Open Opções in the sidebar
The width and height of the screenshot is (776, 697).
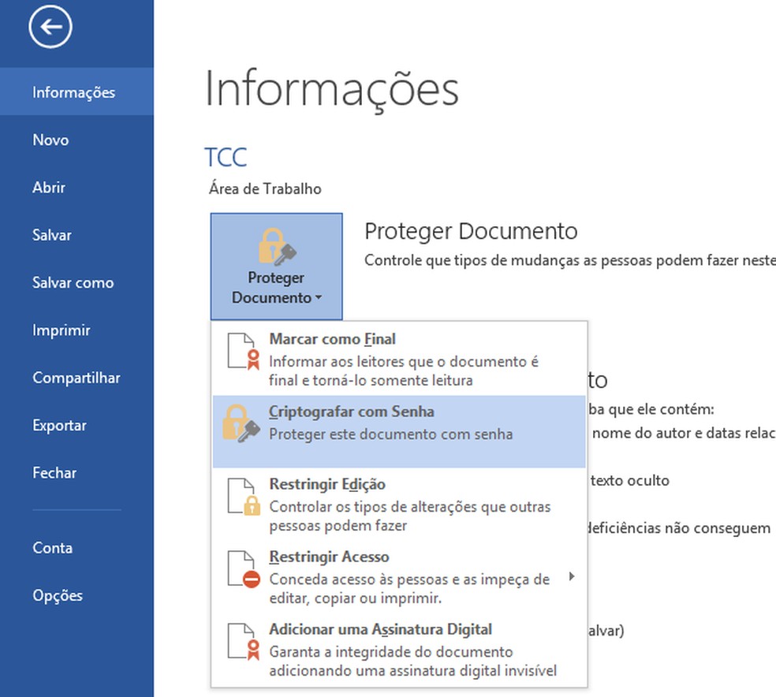point(58,595)
